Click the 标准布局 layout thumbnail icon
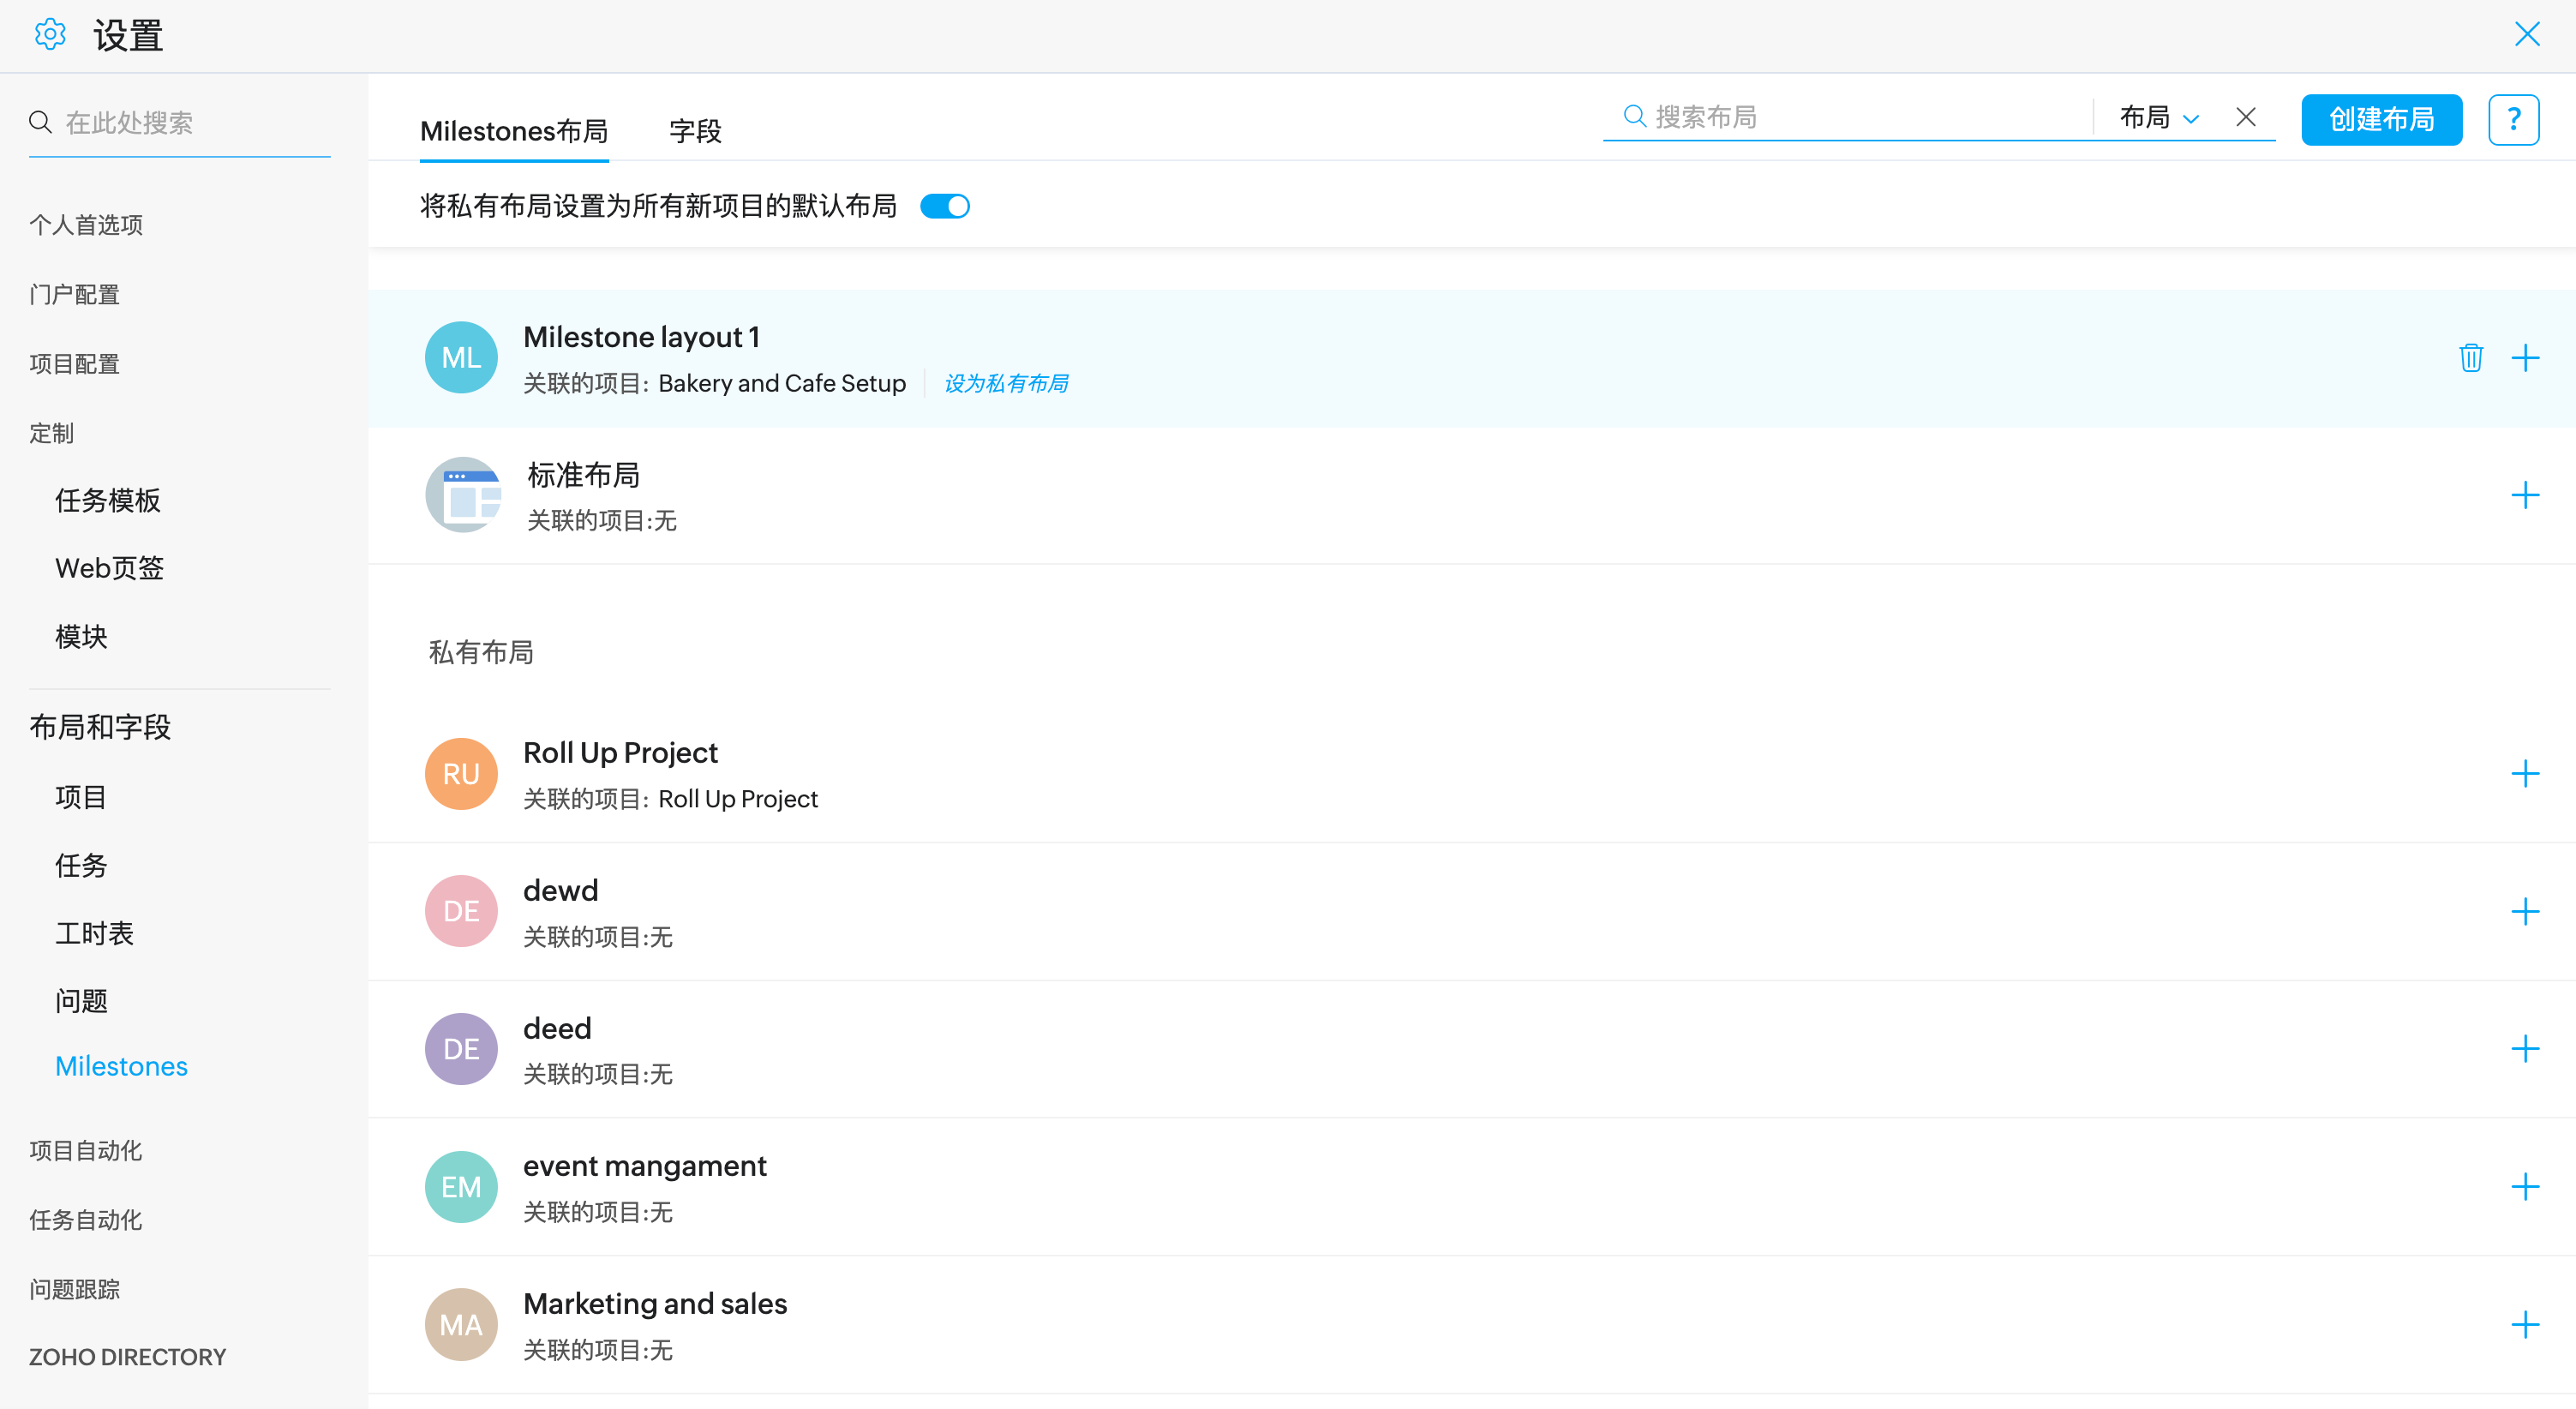 tap(462, 495)
